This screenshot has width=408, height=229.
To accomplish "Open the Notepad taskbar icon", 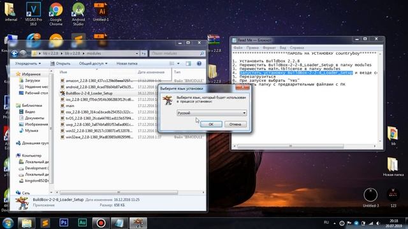I will (119, 223).
